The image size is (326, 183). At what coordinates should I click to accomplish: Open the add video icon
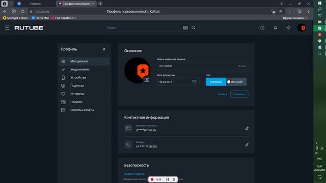[262, 27]
